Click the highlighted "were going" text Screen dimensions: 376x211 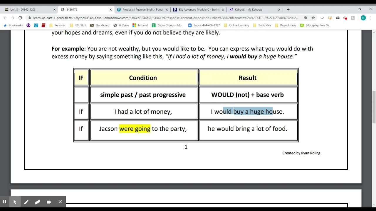[x=135, y=129]
